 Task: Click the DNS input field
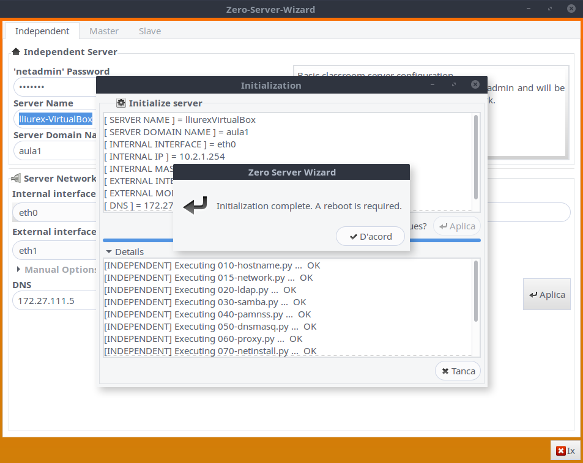(54, 300)
